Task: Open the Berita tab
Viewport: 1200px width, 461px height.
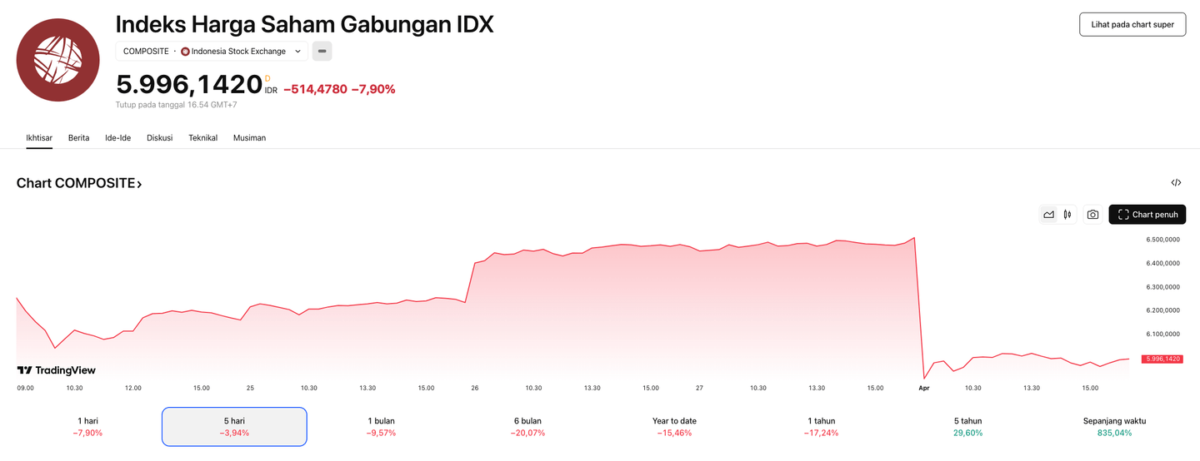Action: click(x=79, y=138)
